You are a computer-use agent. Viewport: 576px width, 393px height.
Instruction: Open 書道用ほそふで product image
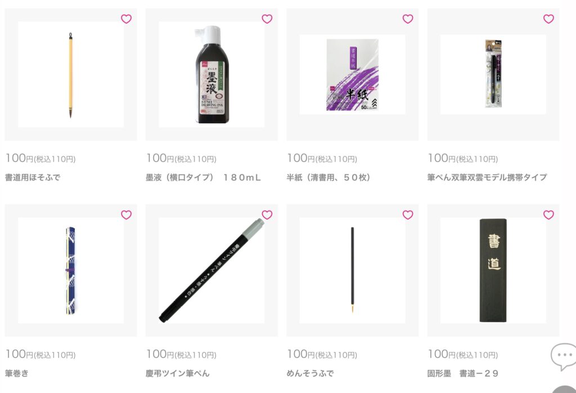point(70,75)
